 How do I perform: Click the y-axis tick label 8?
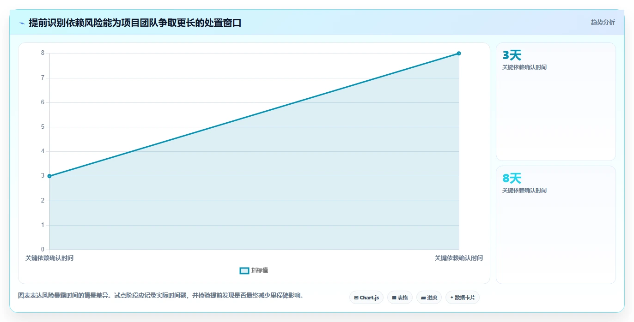click(43, 53)
